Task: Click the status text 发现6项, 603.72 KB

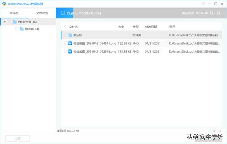Action: point(68,131)
